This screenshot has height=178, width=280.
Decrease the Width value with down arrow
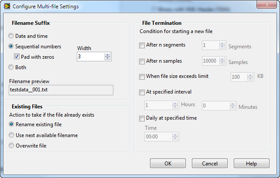(108, 58)
